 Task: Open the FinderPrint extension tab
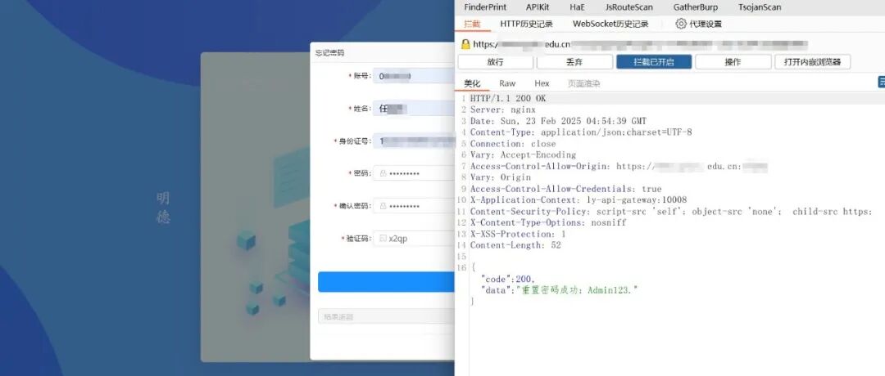point(485,7)
